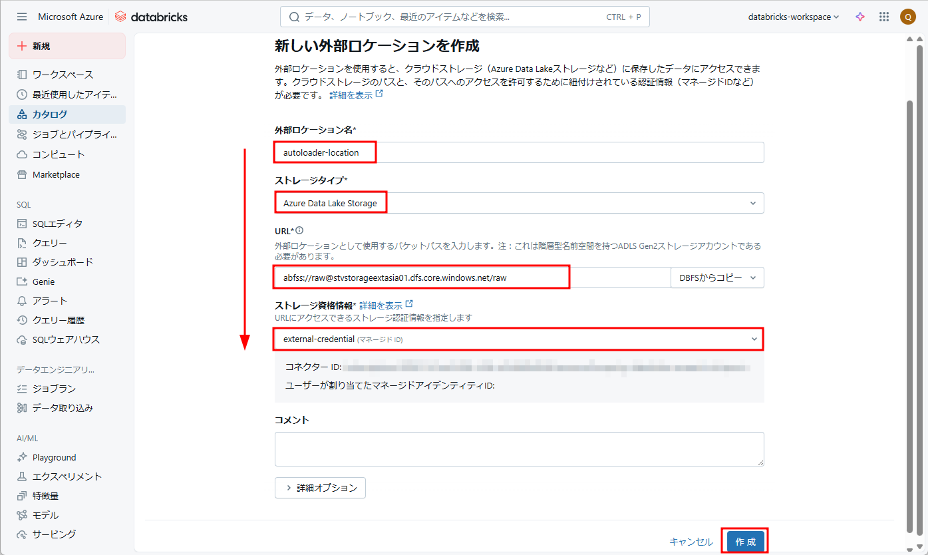This screenshot has width=928, height=555.
Task: Open the Databricks Assistant sparkle icon
Action: coord(860,17)
